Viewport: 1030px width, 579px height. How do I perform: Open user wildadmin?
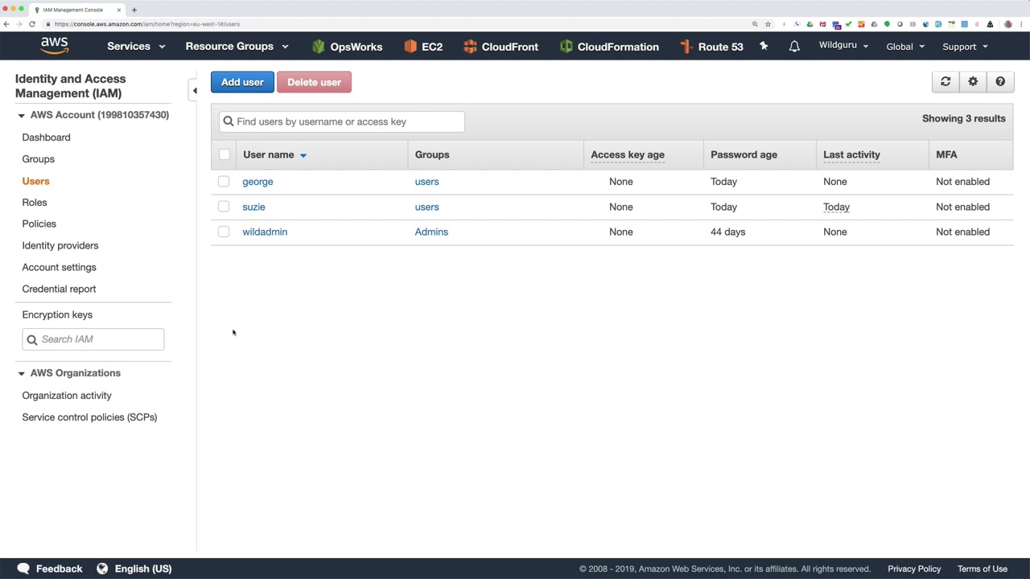[265, 232]
